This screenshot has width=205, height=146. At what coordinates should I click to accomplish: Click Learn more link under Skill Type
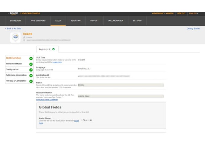pos(57,62)
